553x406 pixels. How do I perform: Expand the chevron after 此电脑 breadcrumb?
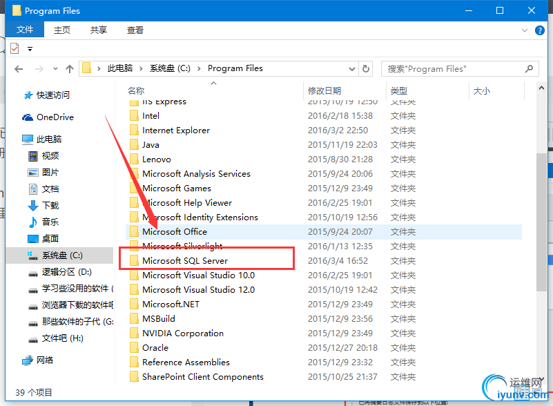point(141,69)
